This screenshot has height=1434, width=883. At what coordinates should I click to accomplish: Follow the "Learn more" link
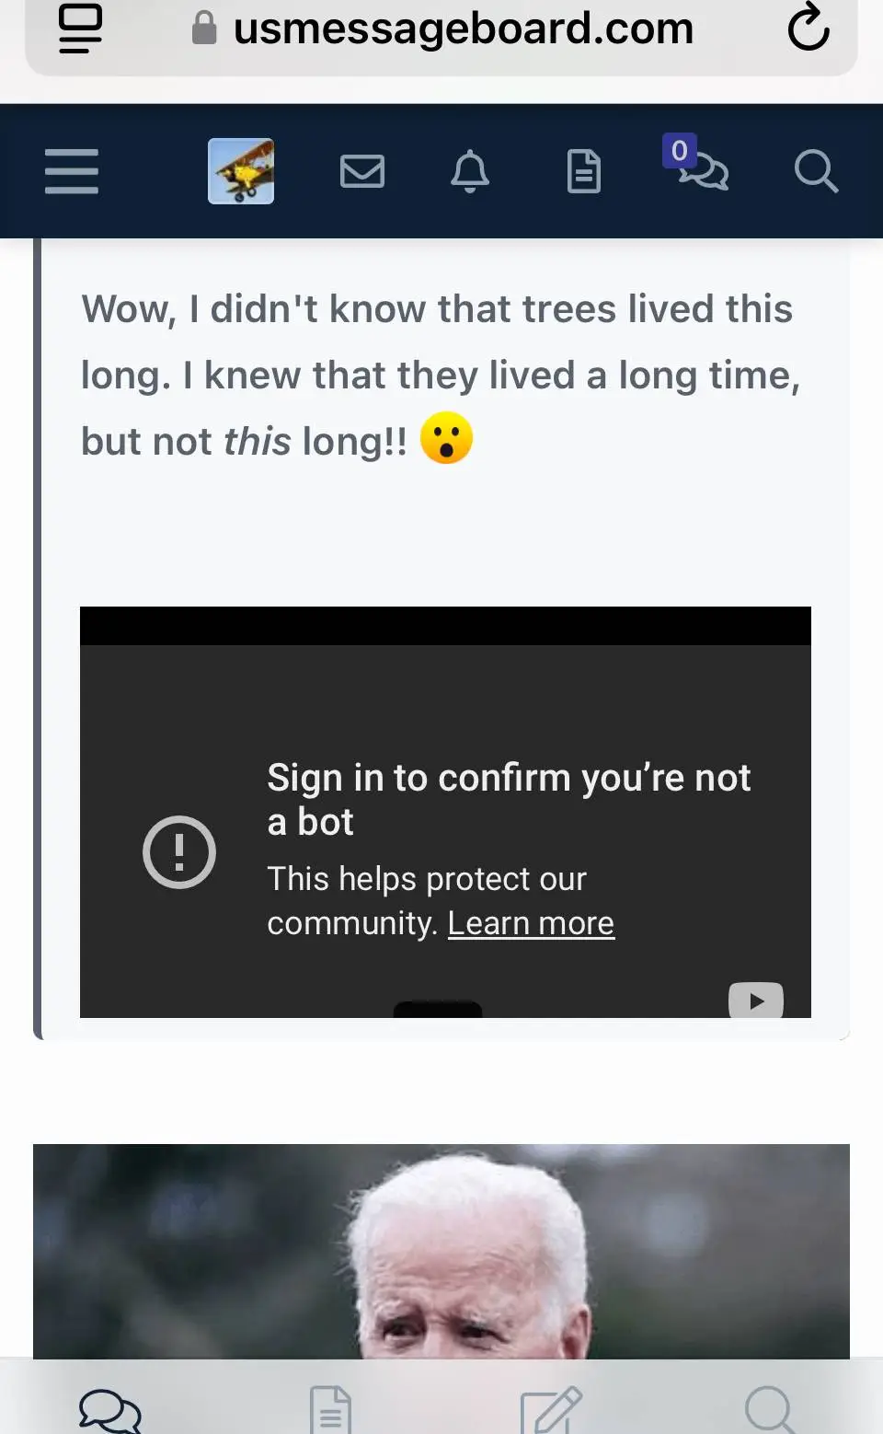(531, 923)
